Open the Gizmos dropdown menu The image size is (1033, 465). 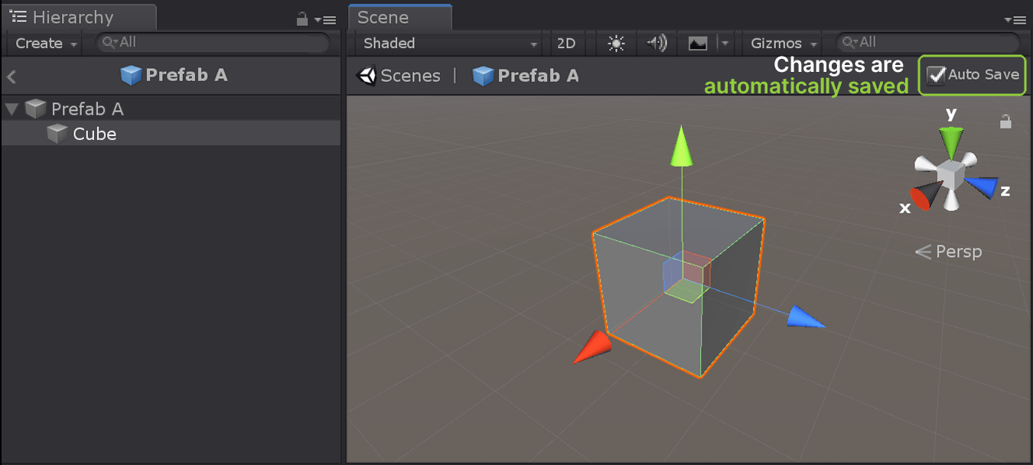(x=784, y=44)
